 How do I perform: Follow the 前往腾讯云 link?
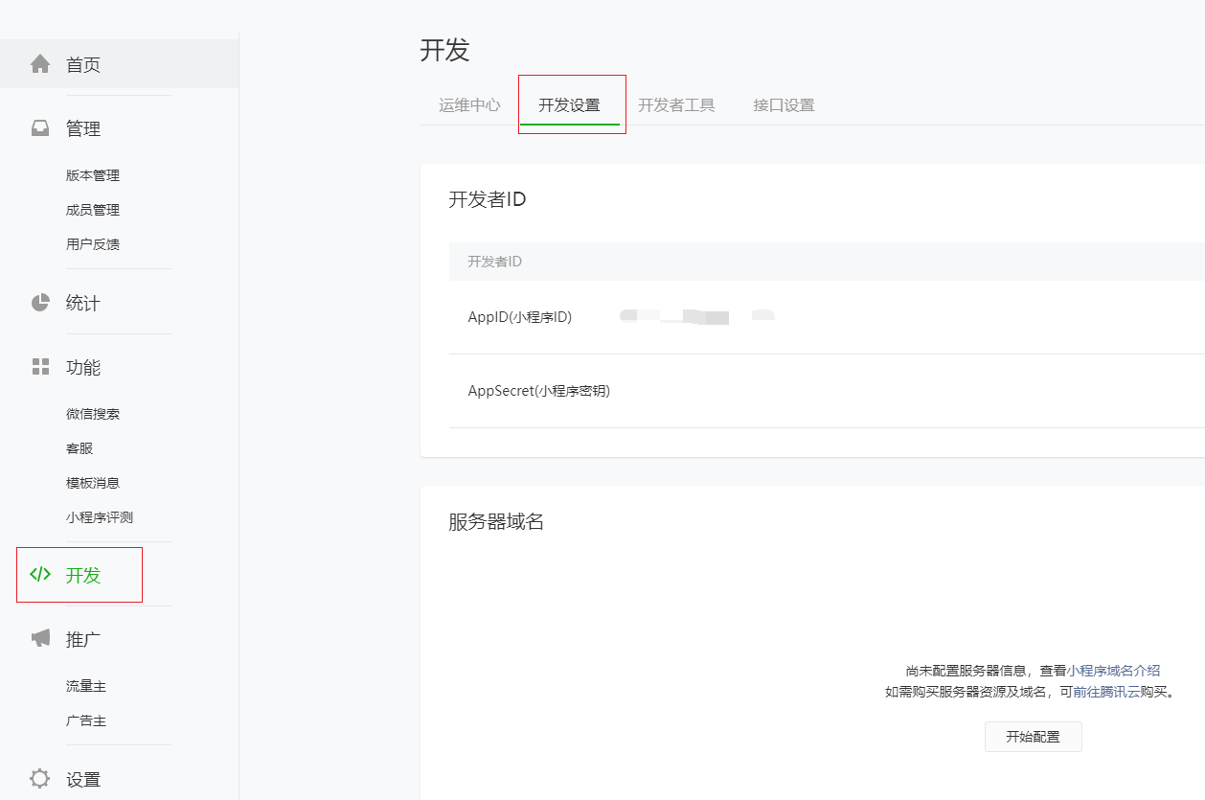click(1106, 692)
